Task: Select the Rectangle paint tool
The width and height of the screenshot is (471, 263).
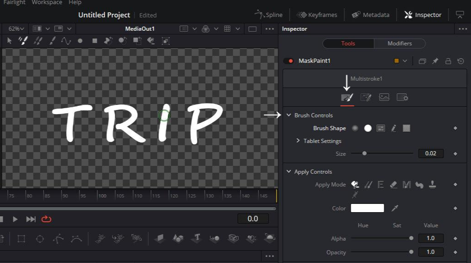Action: point(95,41)
